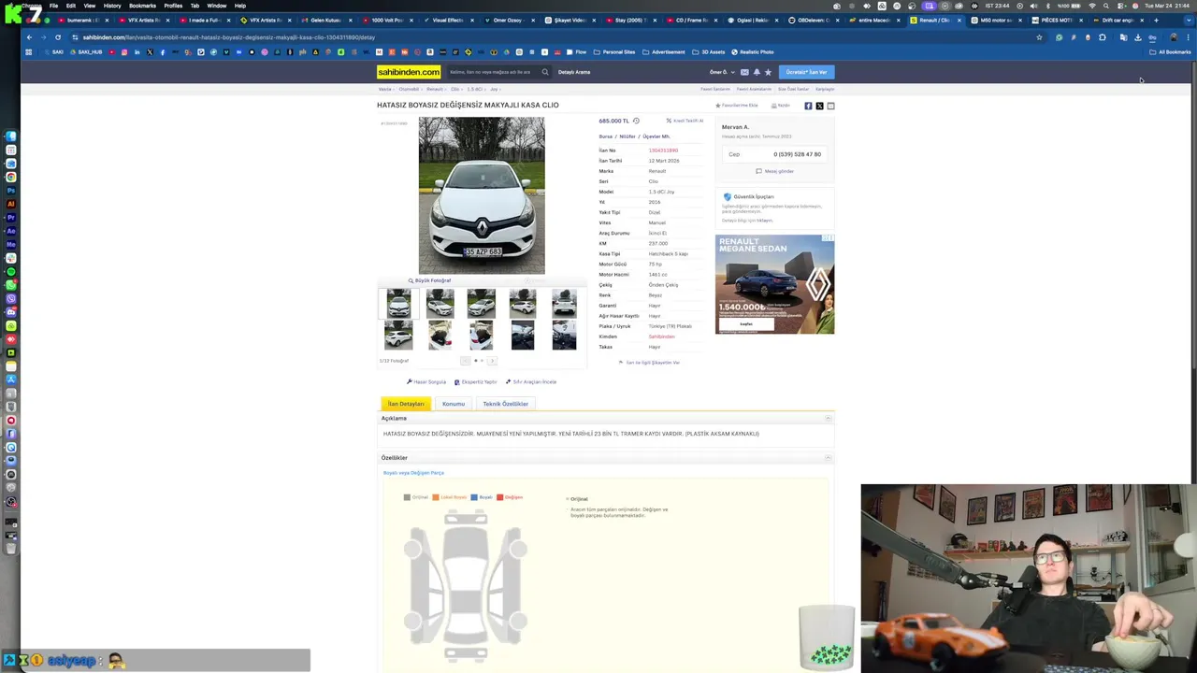Open the Ömer Ö. account dropdown
Image resolution: width=1197 pixels, height=673 pixels.
722,72
